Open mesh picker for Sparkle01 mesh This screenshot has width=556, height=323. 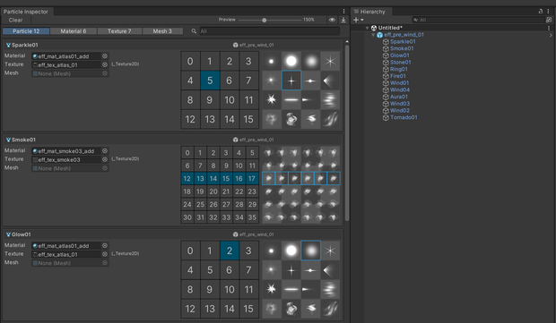click(x=105, y=73)
